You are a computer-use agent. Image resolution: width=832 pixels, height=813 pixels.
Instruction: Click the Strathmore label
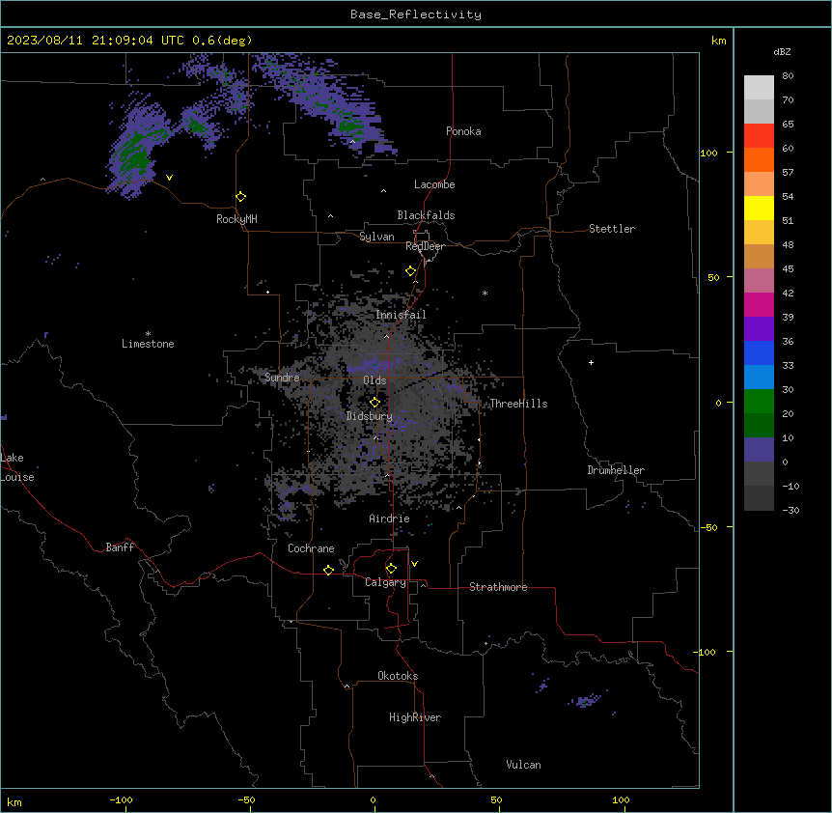[x=498, y=587]
